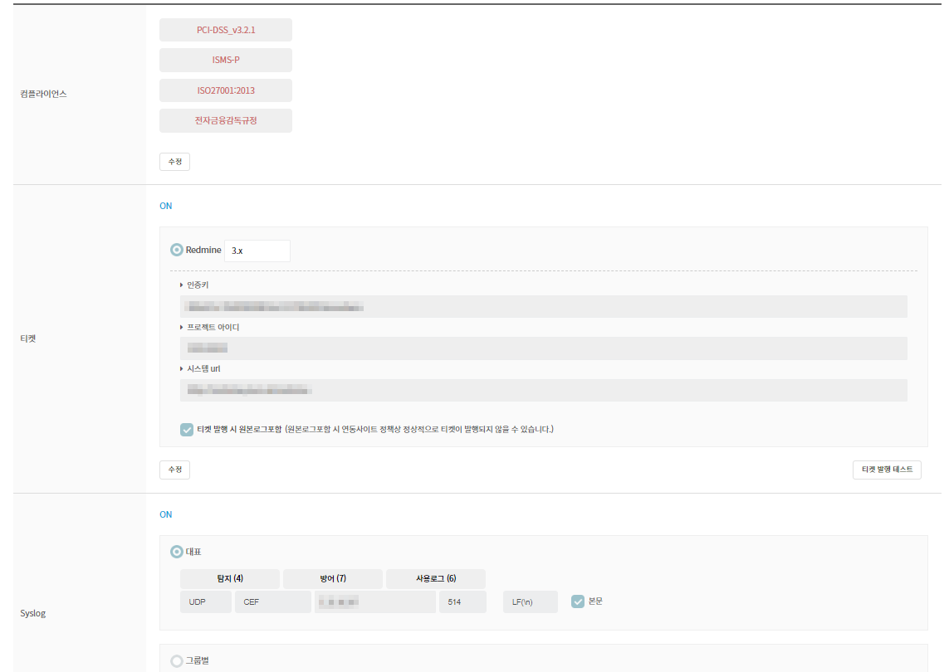Switch to the 방어 (7) tab
This screenshot has width=949, height=672.
point(332,578)
